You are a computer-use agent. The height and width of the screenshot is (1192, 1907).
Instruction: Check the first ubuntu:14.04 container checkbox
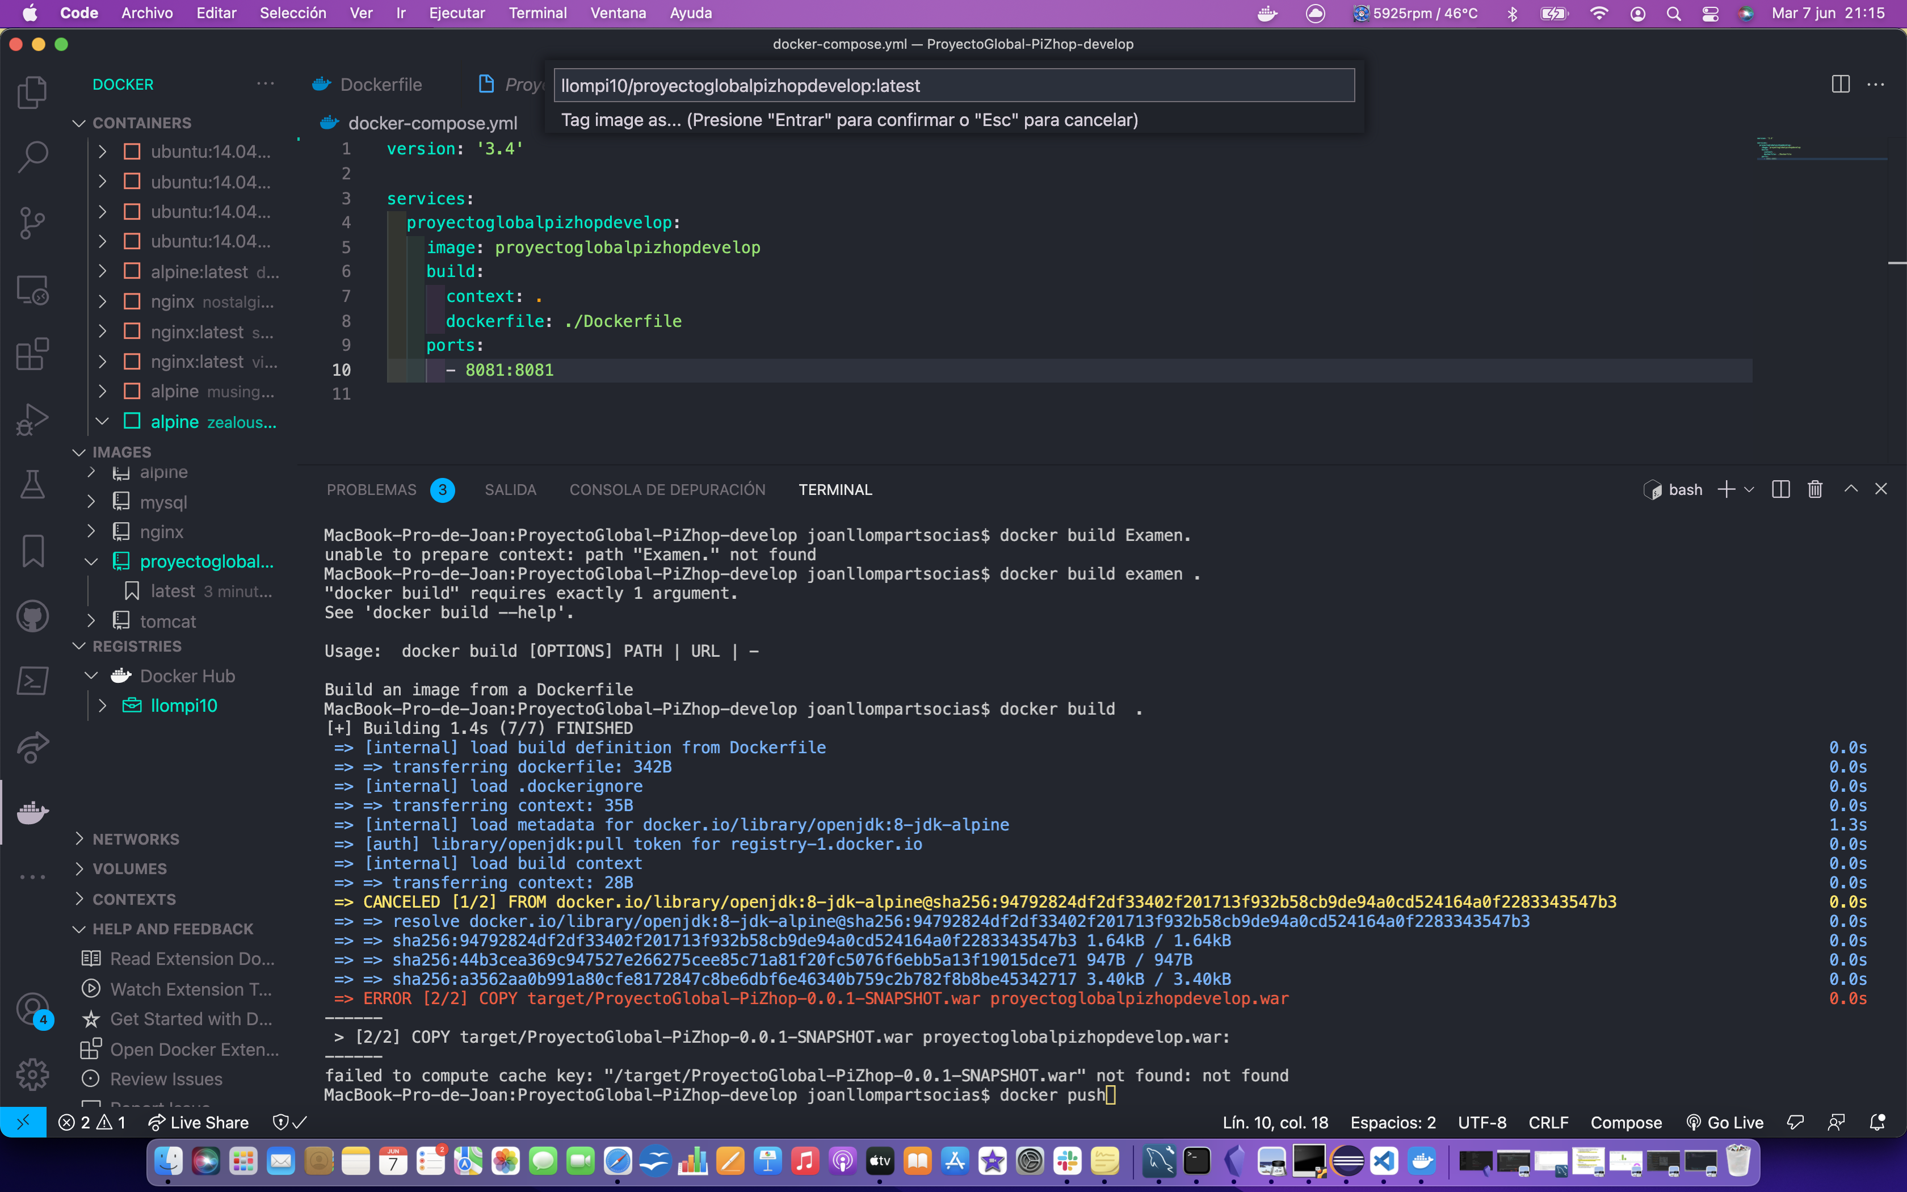tap(132, 150)
